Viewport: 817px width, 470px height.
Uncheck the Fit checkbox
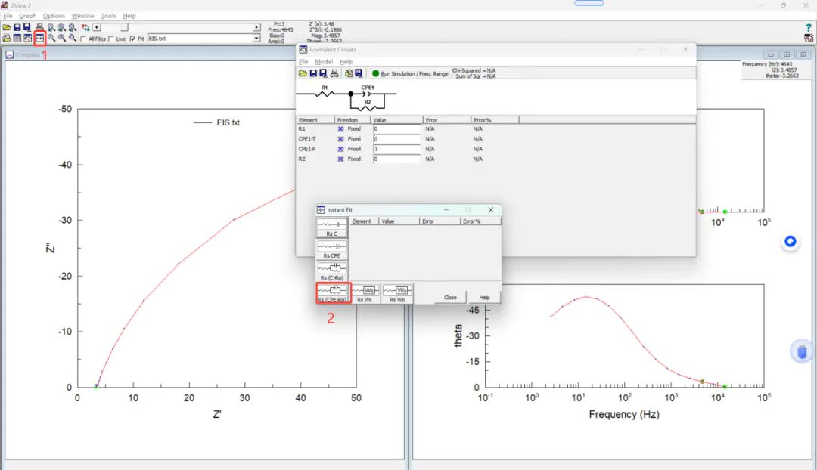132,39
